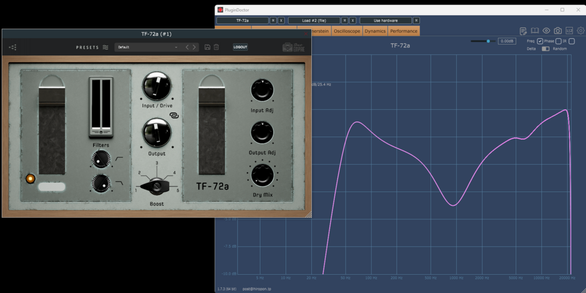Click the Dry Mix knob

tap(262, 175)
